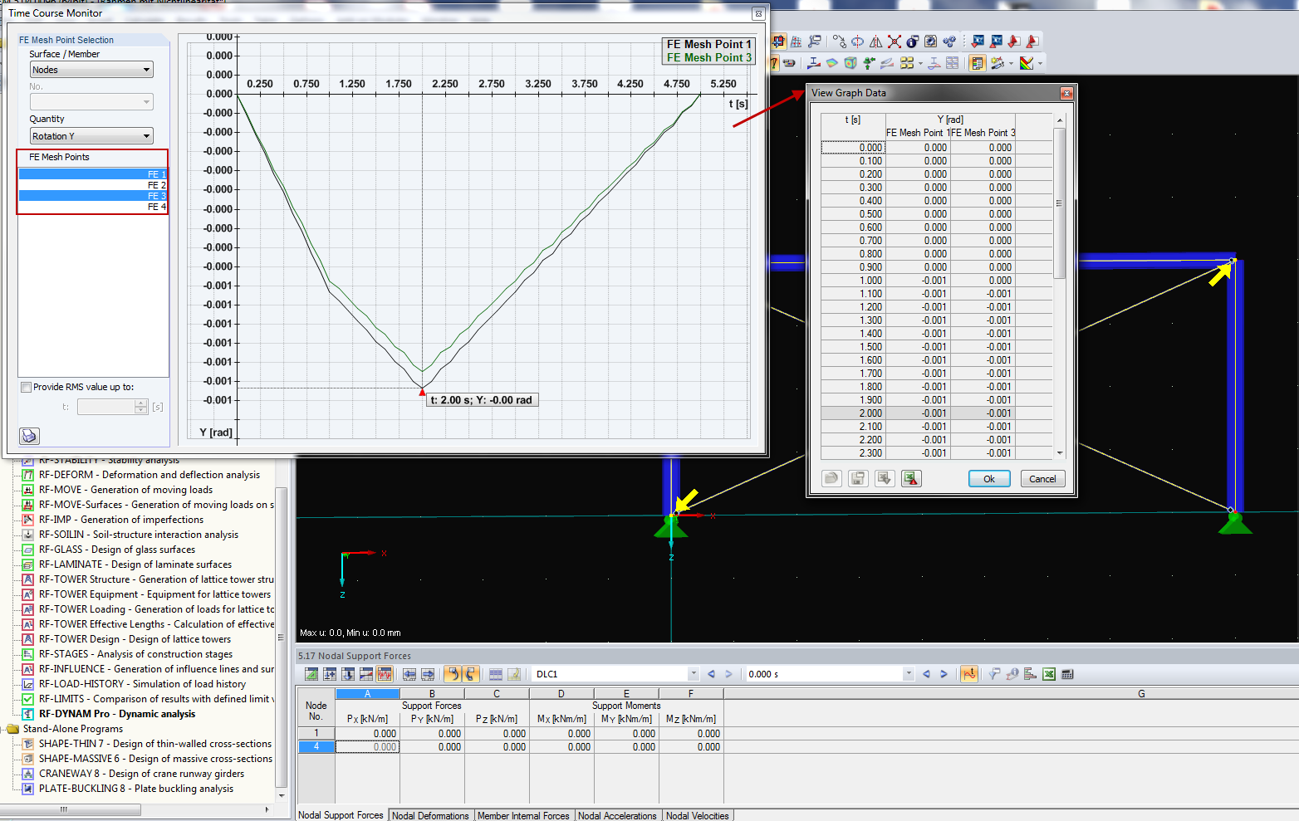Open the Surface / Member Nodes dropdown
The width and height of the screenshot is (1299, 821).
pyautogui.click(x=92, y=70)
